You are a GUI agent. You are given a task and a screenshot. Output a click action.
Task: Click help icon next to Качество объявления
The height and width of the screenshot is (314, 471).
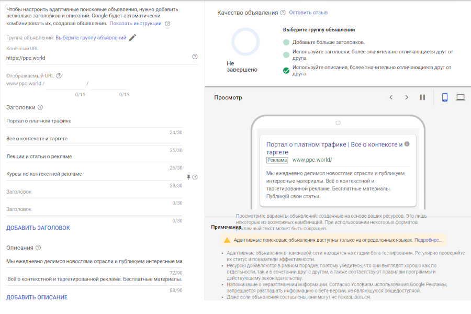[x=283, y=13]
